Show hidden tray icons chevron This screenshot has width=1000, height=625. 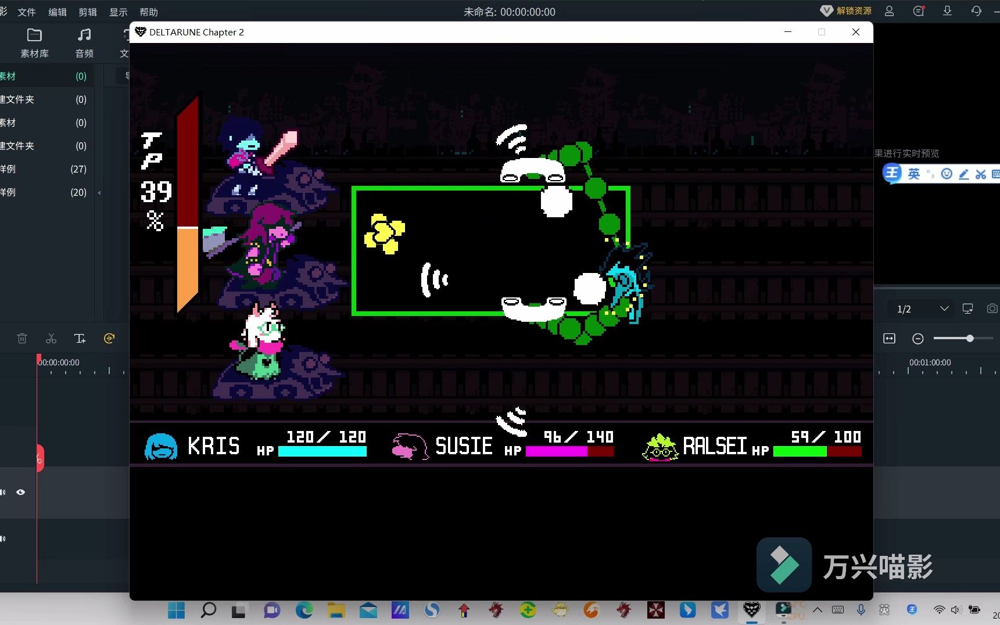coord(818,610)
